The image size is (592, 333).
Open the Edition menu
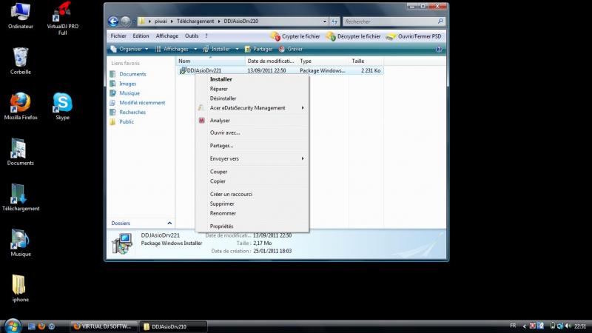click(141, 36)
